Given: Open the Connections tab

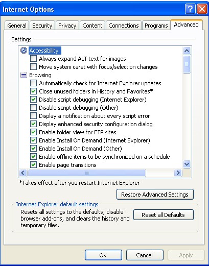Looking at the screenshot, I should coord(124,26).
